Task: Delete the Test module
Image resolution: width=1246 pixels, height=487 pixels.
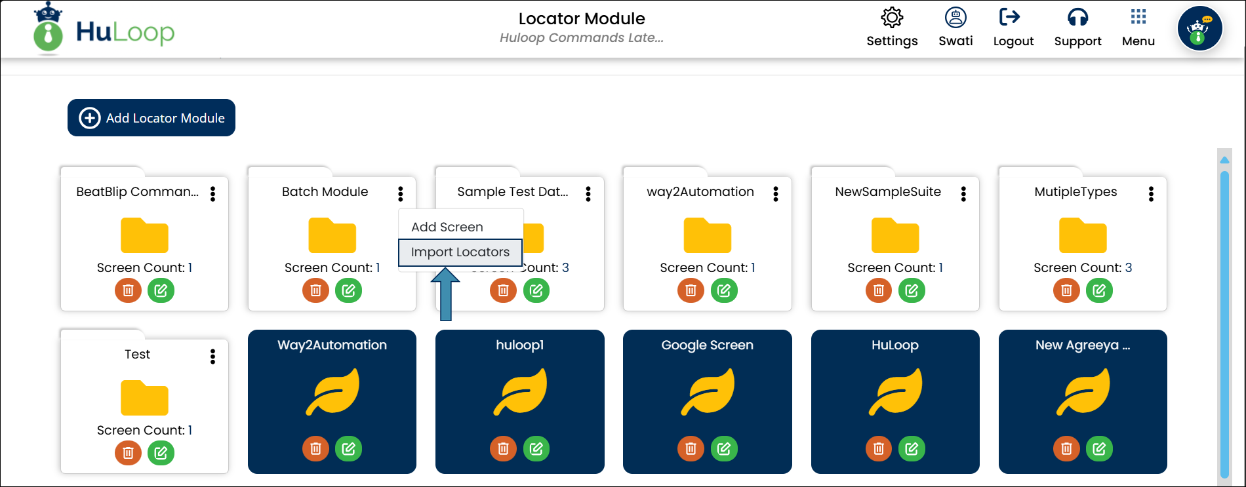Action: click(x=129, y=452)
